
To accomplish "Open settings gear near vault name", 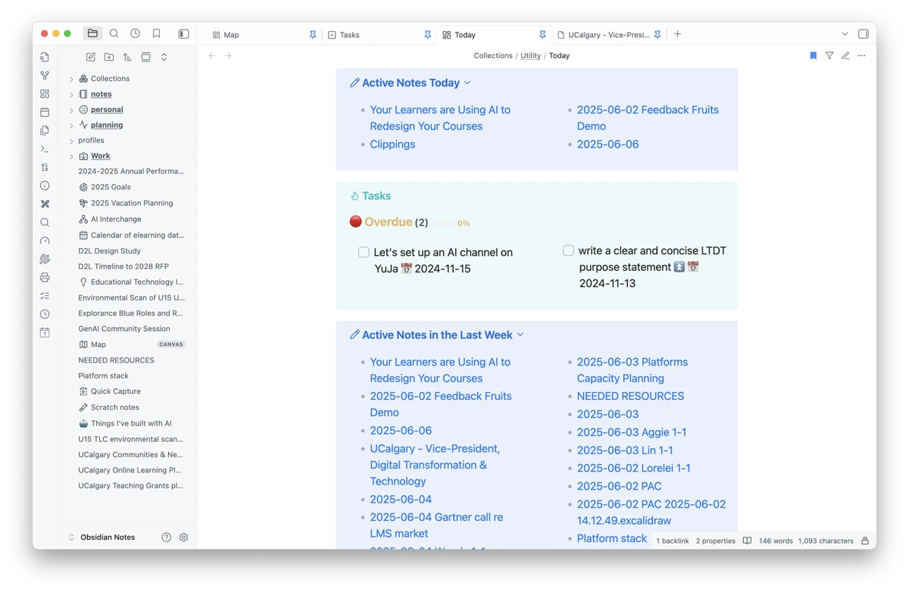I will pos(183,537).
